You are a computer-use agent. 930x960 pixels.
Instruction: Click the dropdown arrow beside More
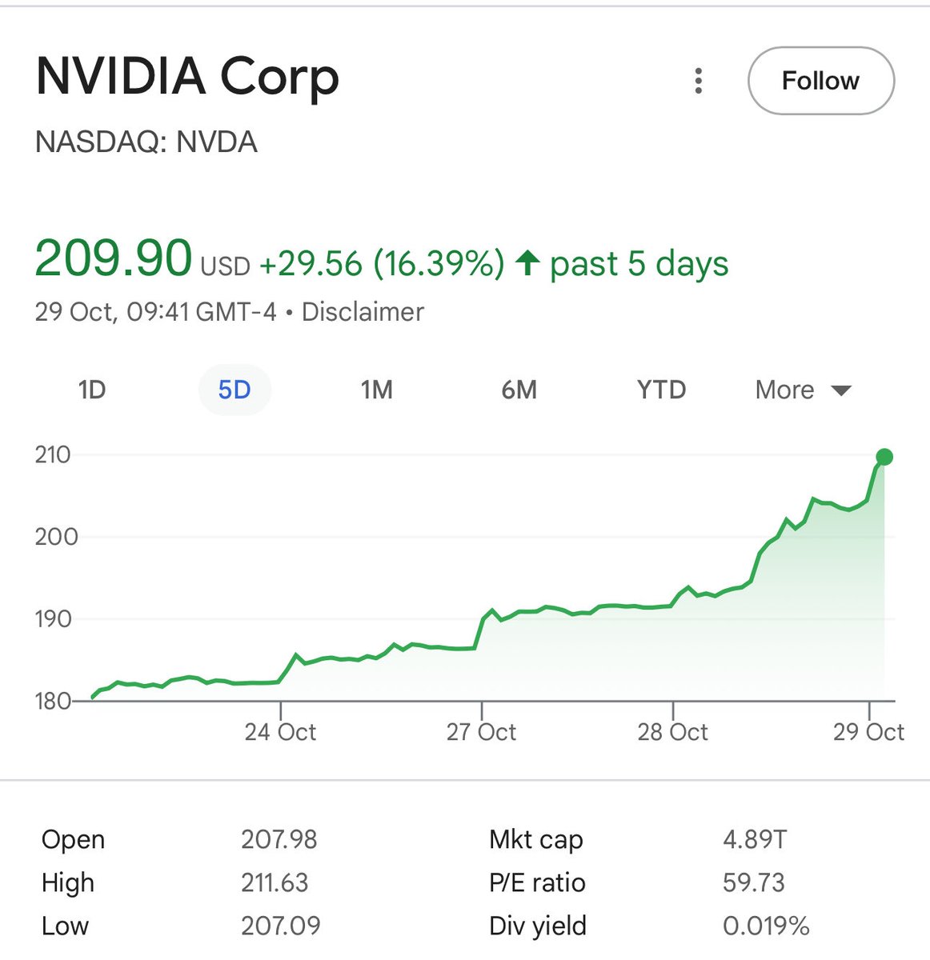tap(841, 390)
